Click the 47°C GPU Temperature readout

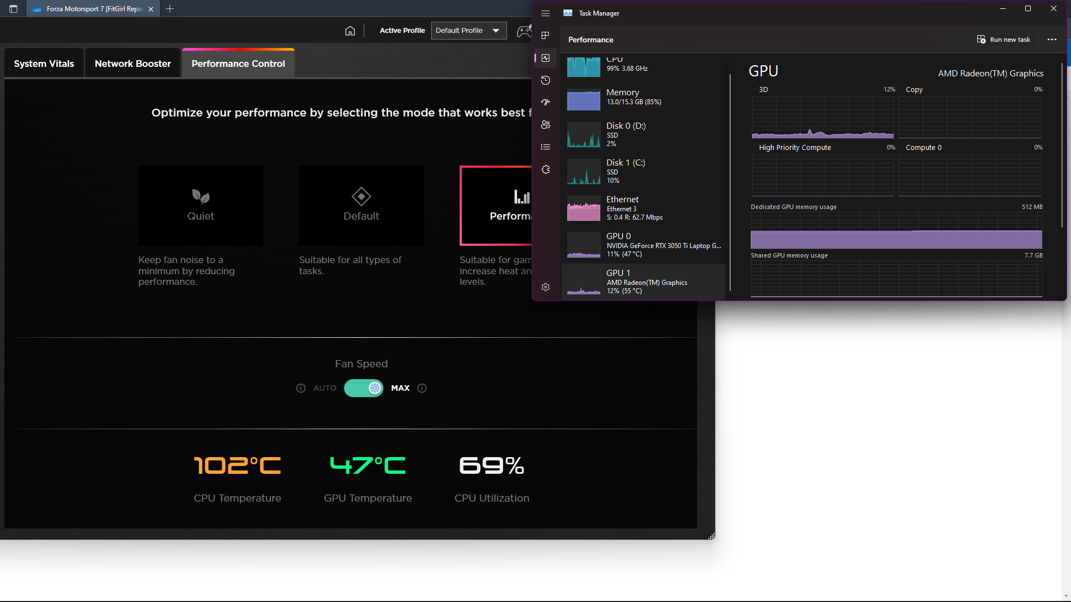click(x=368, y=465)
